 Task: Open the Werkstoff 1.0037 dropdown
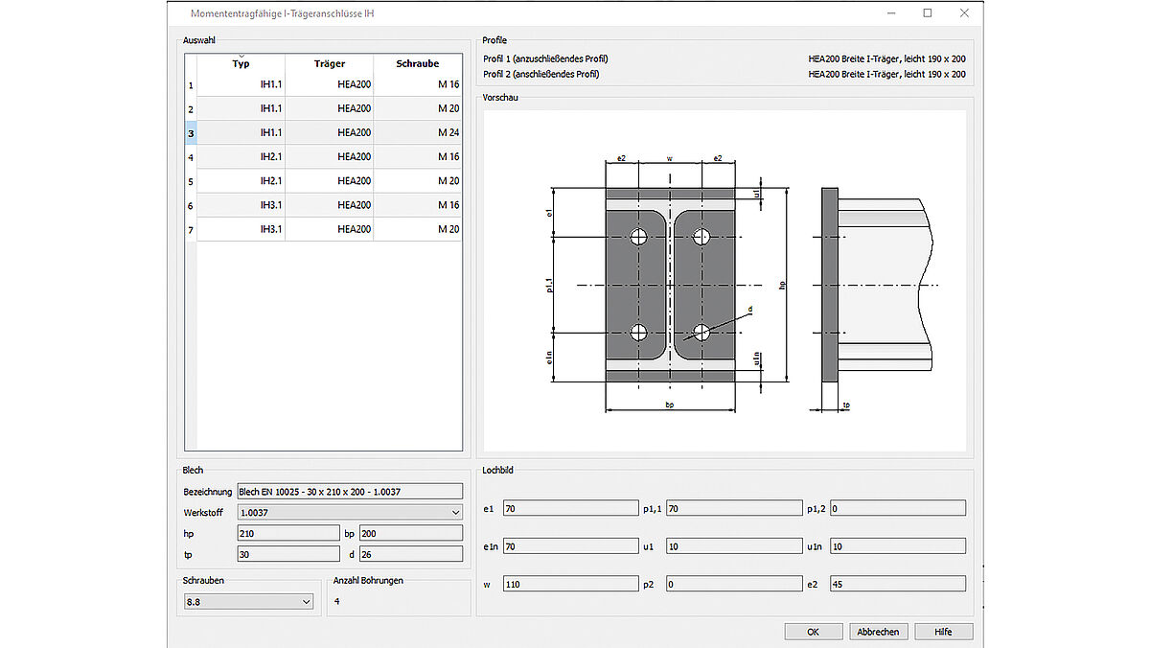pos(350,513)
